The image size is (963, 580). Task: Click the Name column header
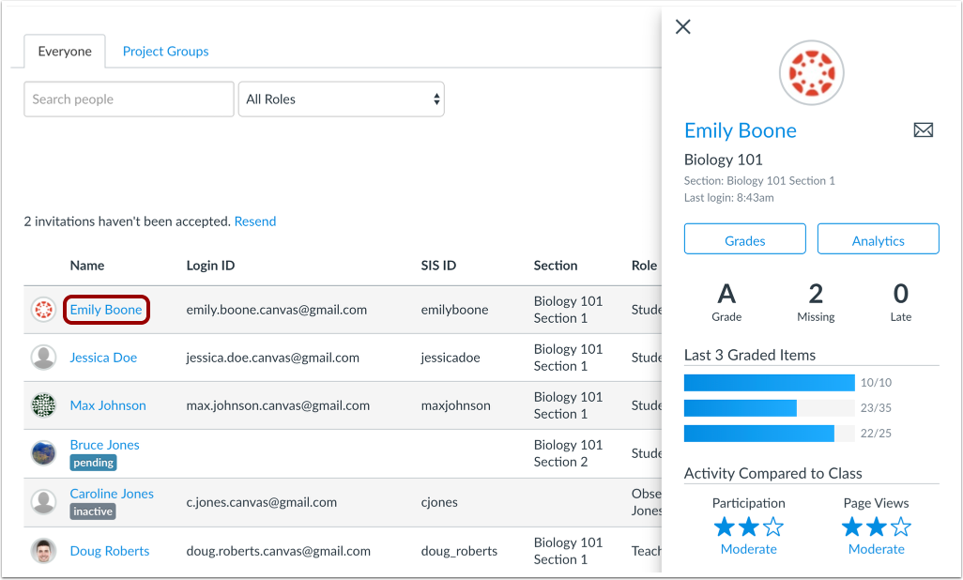click(x=87, y=266)
